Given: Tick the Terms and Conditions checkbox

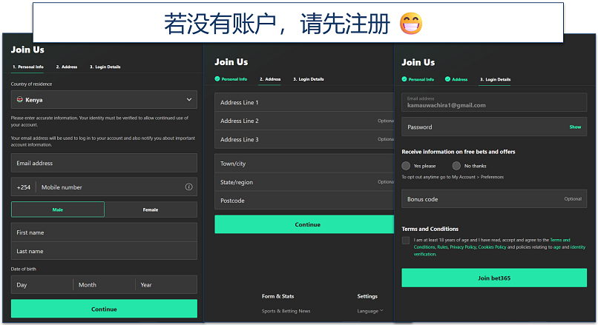Looking at the screenshot, I should pos(406,241).
